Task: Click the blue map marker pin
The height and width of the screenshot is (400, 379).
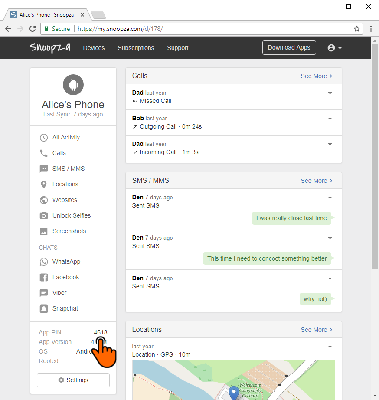Action: click(234, 392)
